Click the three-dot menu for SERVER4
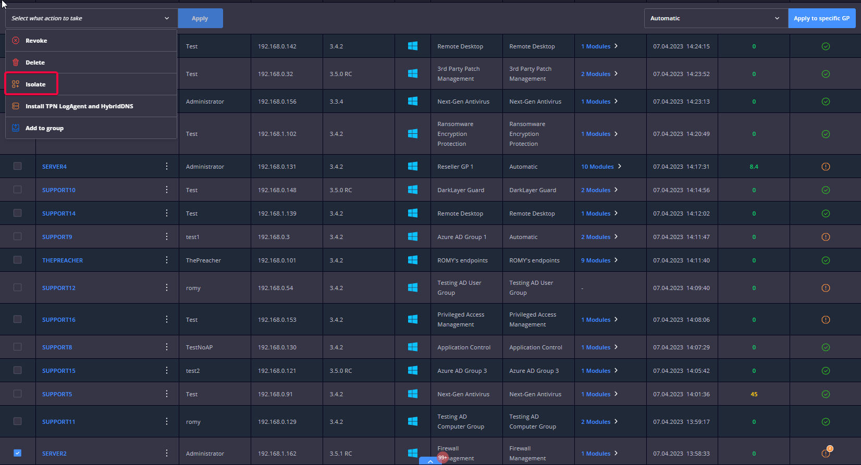The height and width of the screenshot is (465, 861). tap(167, 166)
